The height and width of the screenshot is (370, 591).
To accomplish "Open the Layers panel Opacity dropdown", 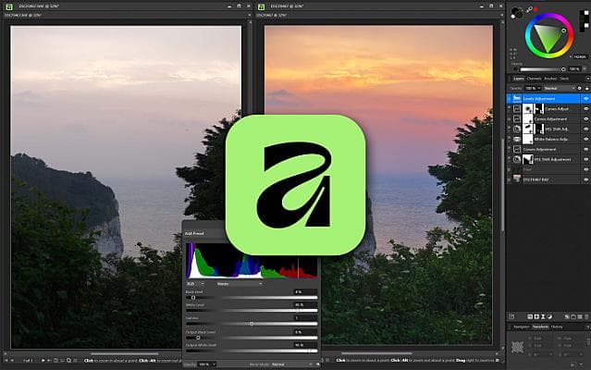I will pos(533,88).
